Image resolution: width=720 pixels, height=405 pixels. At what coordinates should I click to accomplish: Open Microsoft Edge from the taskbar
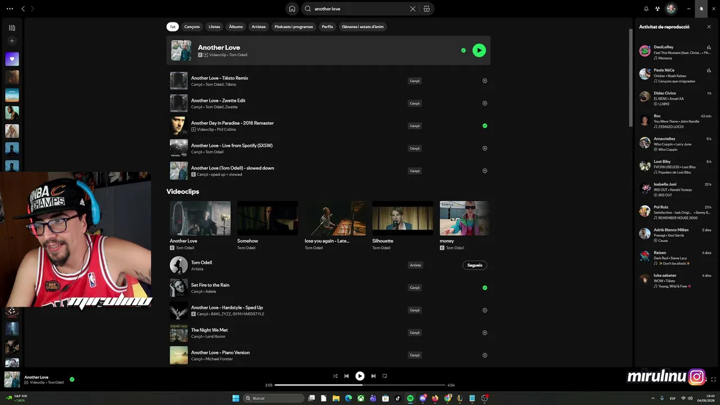coord(349,398)
